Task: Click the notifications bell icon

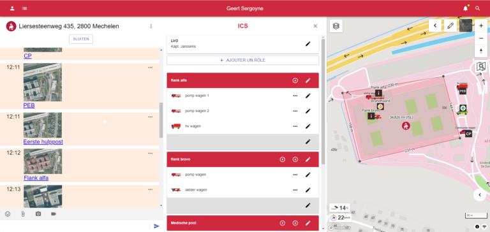Action: coord(465,8)
